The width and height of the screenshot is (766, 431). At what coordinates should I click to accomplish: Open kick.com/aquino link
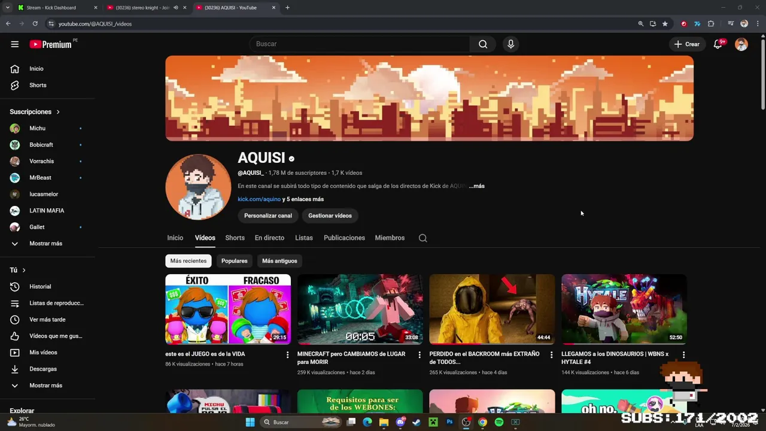pyautogui.click(x=259, y=199)
